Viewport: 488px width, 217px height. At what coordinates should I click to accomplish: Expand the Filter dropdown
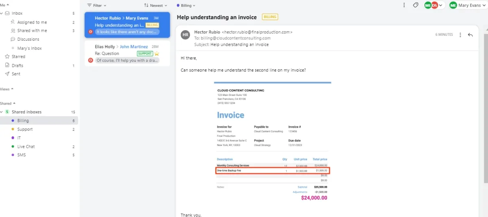tap(97, 6)
